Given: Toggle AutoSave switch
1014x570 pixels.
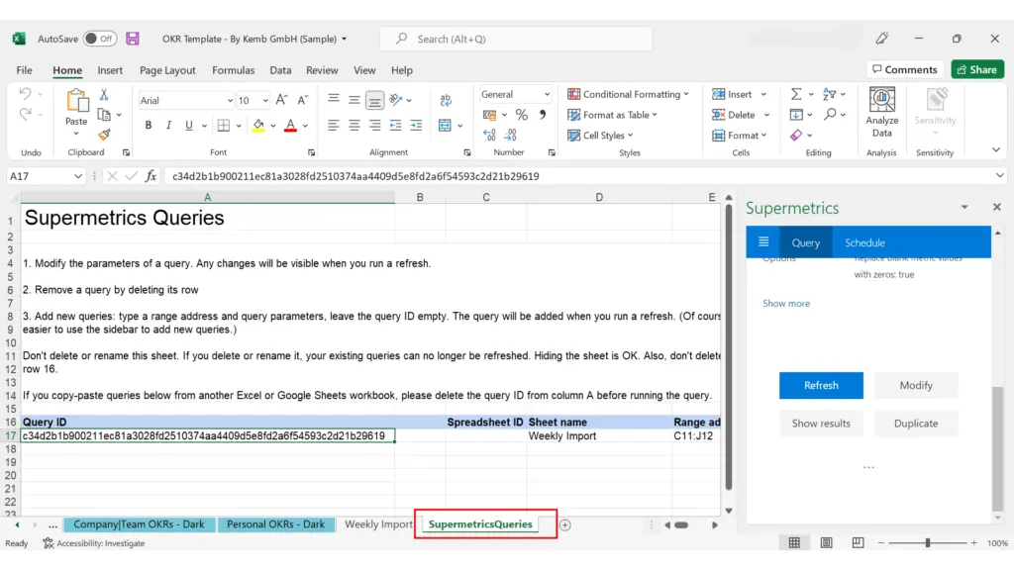Looking at the screenshot, I should tap(100, 39).
